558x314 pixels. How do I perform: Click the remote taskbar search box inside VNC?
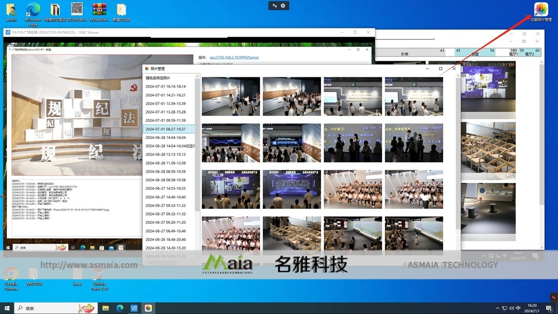coord(40,248)
